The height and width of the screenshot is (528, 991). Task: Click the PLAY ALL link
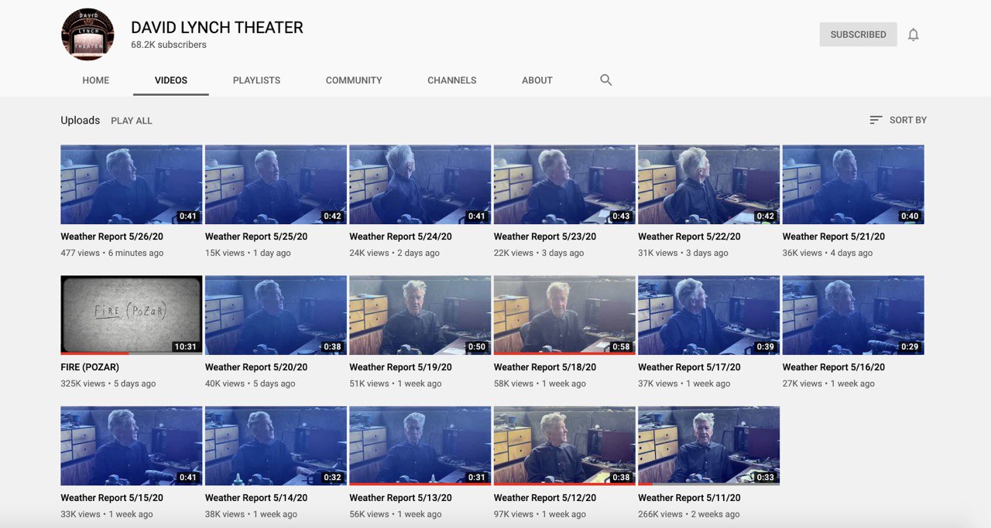pos(132,121)
